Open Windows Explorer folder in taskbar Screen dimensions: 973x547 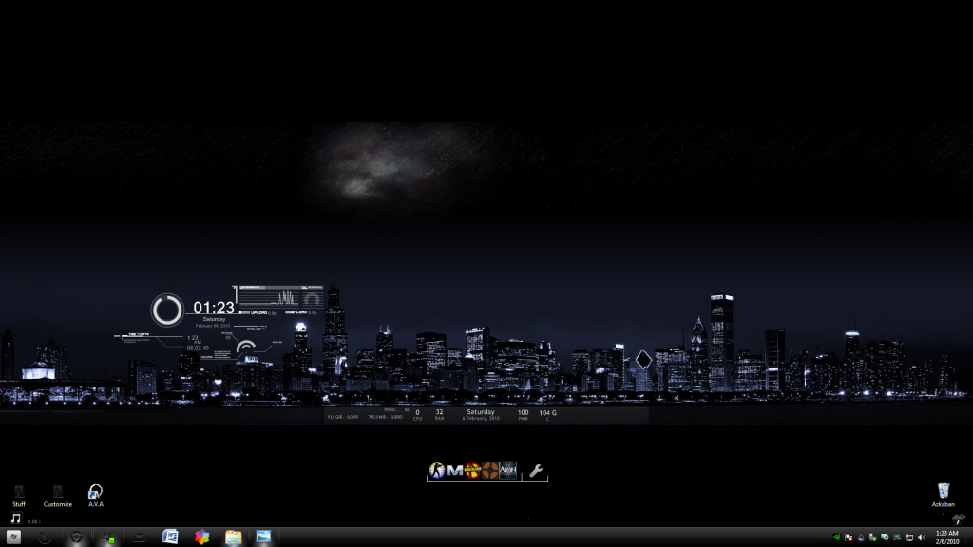click(x=234, y=538)
